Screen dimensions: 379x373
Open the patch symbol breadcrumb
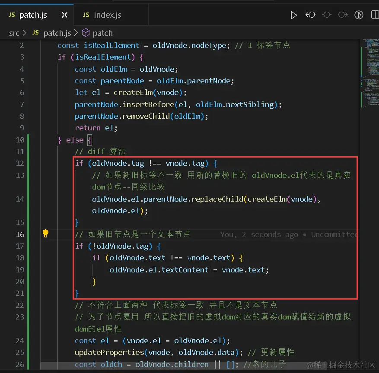tap(102, 33)
